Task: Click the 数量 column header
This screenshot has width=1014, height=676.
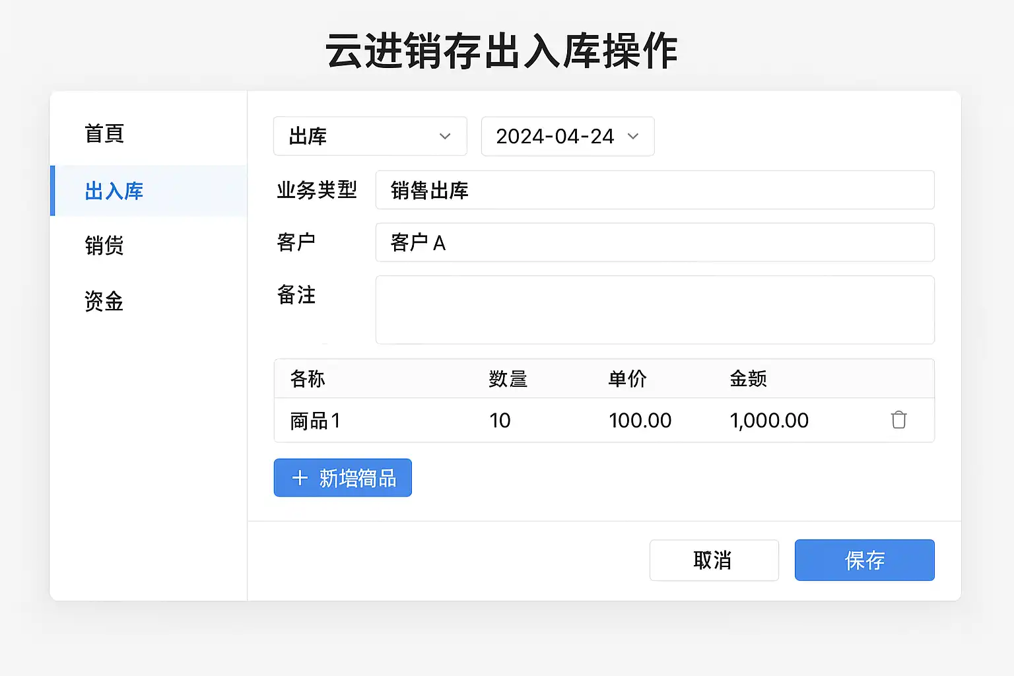Action: tap(508, 379)
